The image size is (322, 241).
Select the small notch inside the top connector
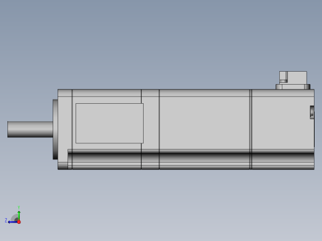(284, 77)
